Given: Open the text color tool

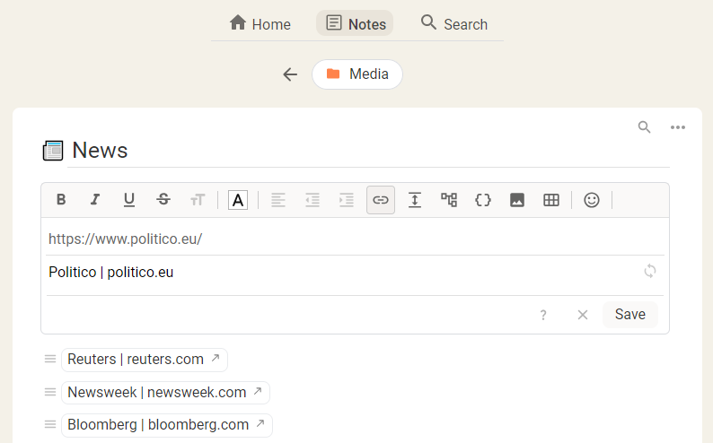Looking at the screenshot, I should [x=238, y=200].
